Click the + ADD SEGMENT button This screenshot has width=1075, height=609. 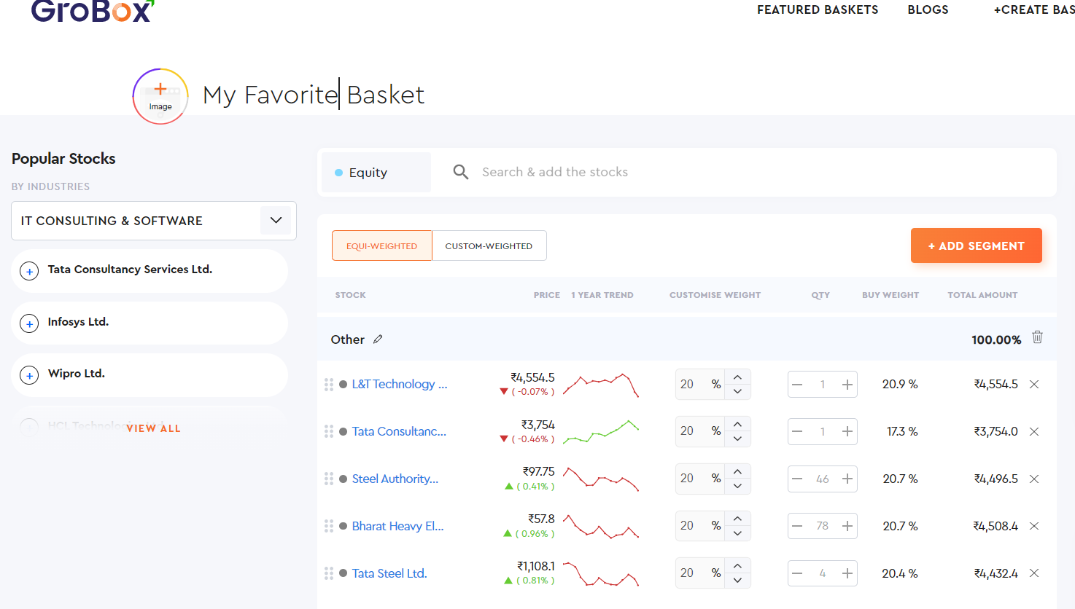coord(976,245)
